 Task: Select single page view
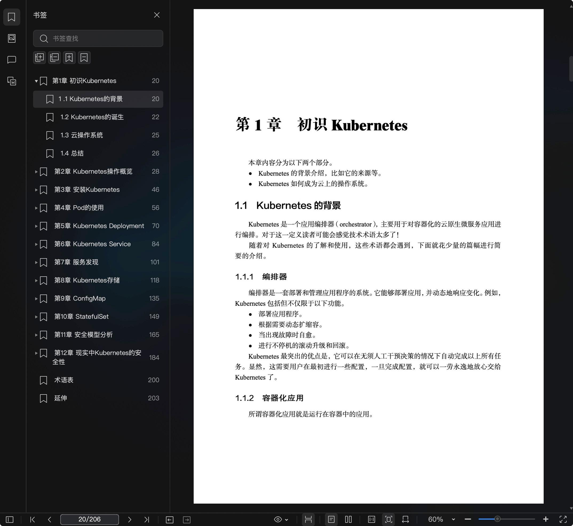click(331, 519)
